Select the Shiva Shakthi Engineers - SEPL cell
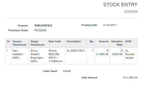 coord(37,56)
